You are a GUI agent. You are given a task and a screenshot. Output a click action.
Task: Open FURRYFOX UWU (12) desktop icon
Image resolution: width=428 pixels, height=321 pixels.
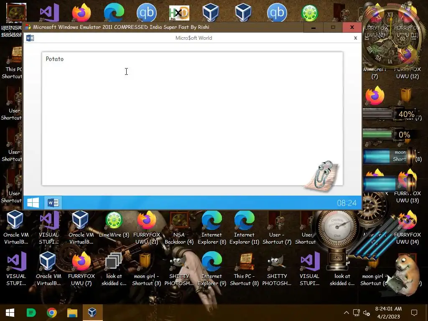coord(407,63)
